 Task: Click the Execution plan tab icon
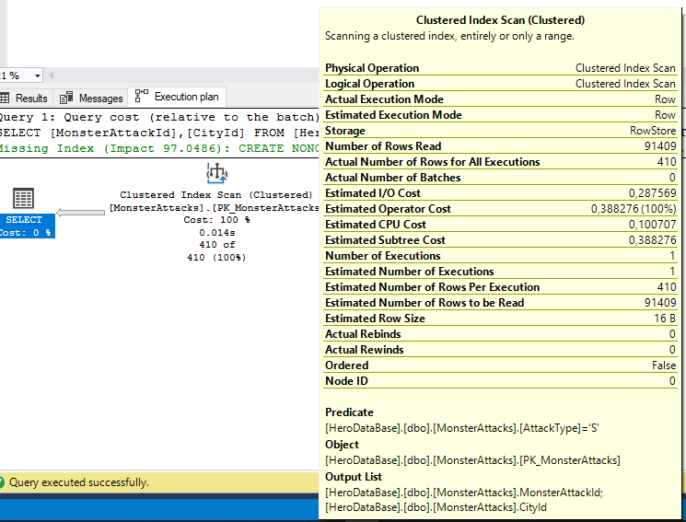click(141, 96)
